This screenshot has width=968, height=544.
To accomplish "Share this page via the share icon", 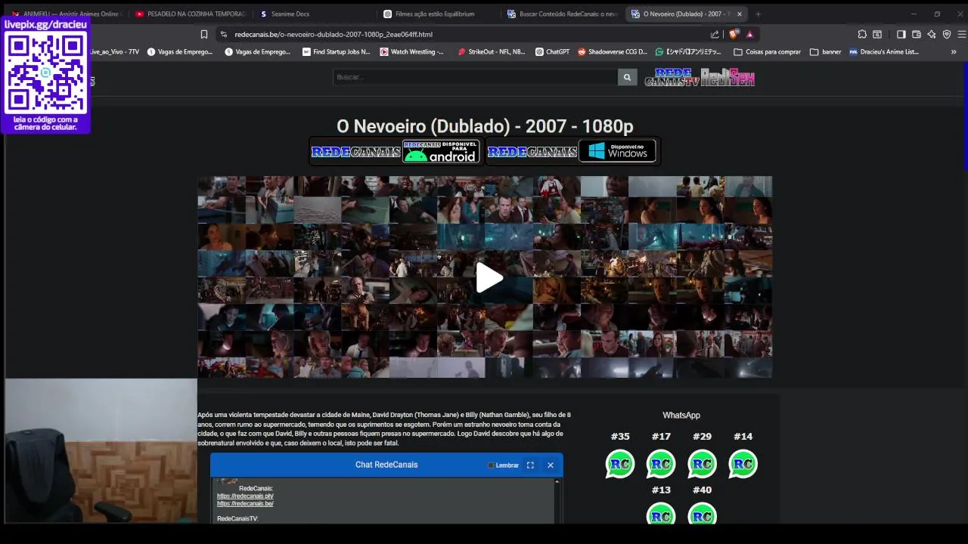I will tap(715, 34).
